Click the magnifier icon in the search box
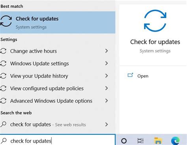 4,141
